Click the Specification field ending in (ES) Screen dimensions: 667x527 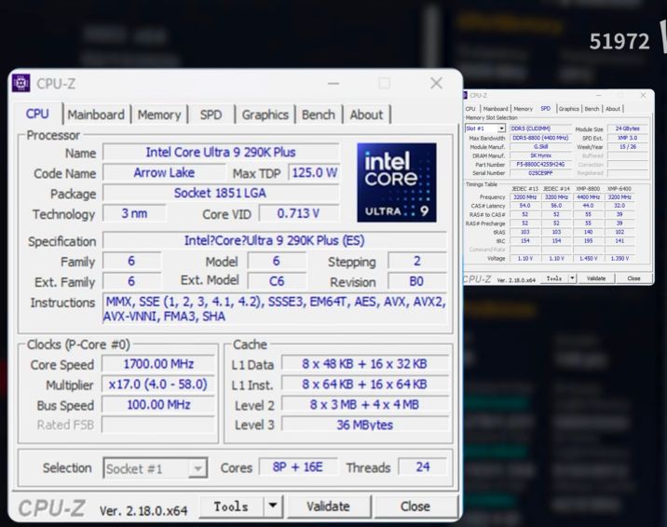pos(275,240)
